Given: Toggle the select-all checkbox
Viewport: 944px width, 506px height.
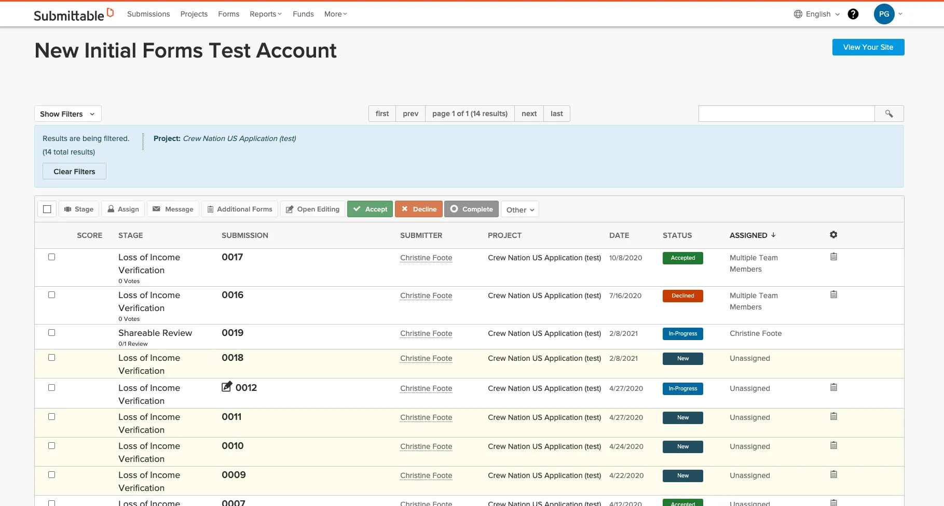Looking at the screenshot, I should 47,209.
